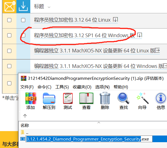Open the 文件(F) menu
This screenshot has width=167, height=148.
[27, 87]
